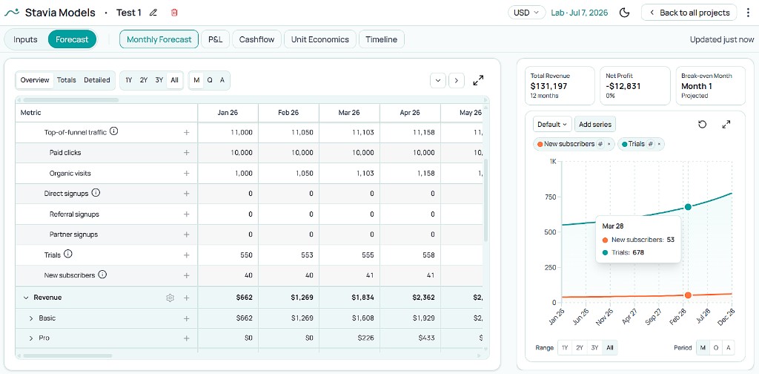Select Totals table view
This screenshot has width=759, height=374.
[x=66, y=80]
